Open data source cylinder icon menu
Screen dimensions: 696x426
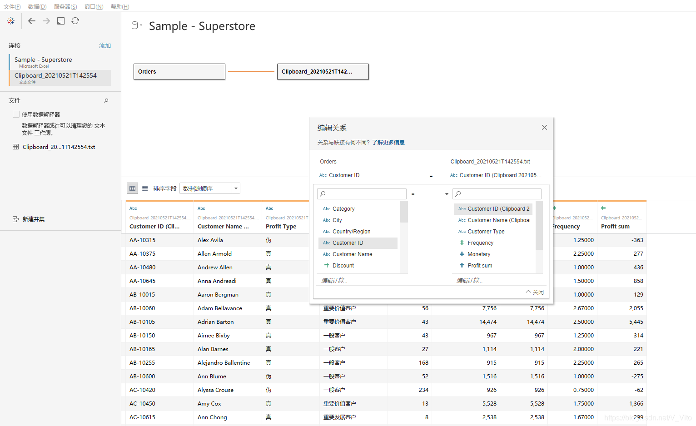pos(136,25)
